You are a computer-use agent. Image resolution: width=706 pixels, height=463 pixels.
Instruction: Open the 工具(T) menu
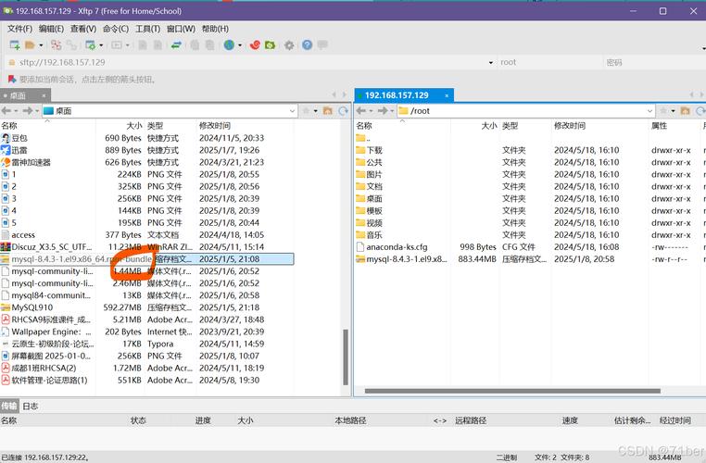[x=147, y=29]
